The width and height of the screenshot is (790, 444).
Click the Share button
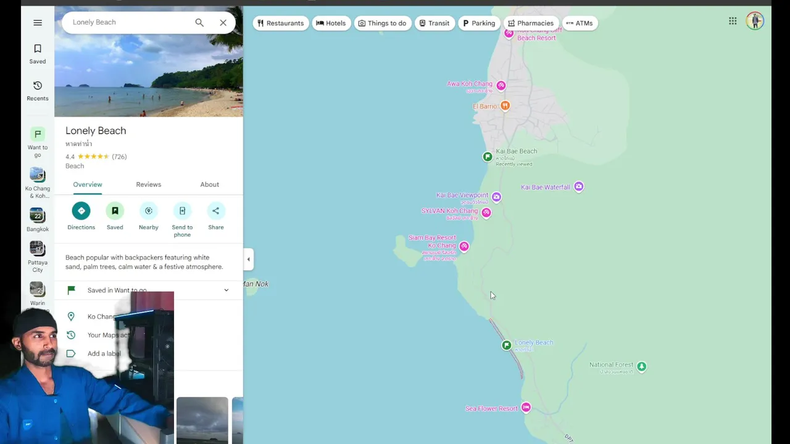pos(216,216)
